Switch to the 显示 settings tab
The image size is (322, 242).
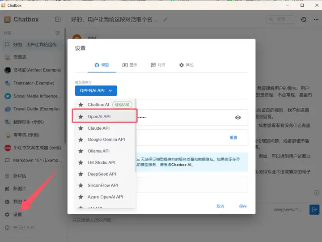[130, 65]
